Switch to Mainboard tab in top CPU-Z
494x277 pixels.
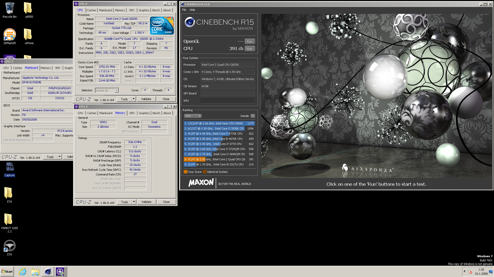coord(105,10)
